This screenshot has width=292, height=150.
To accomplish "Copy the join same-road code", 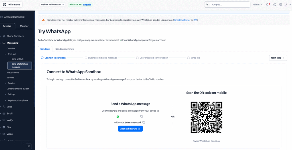I will pos(144,122).
